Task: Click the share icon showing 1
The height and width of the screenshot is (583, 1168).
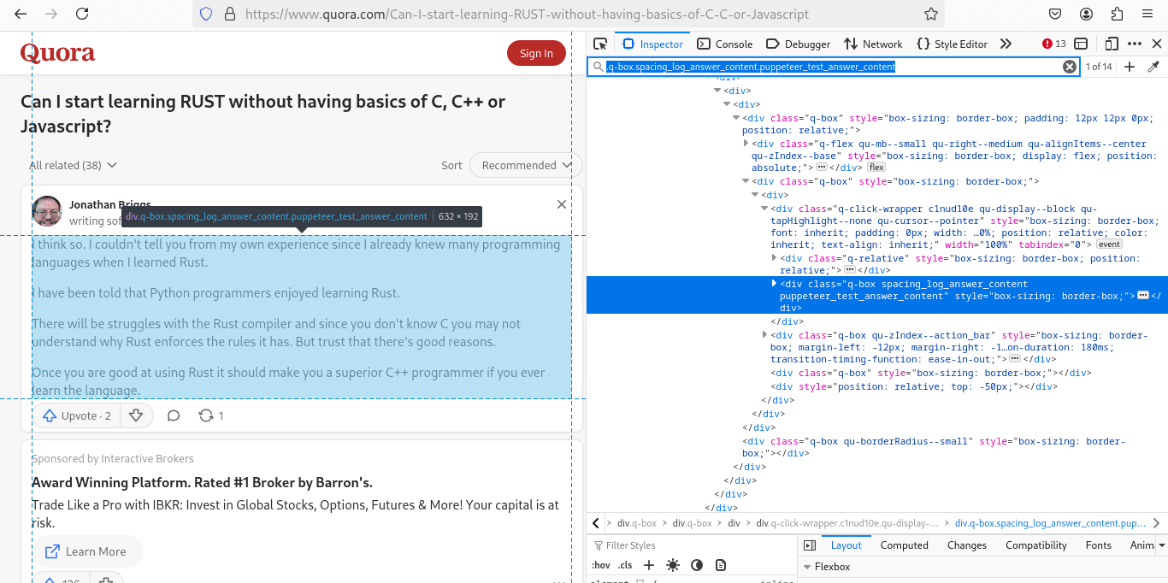Action: point(211,415)
